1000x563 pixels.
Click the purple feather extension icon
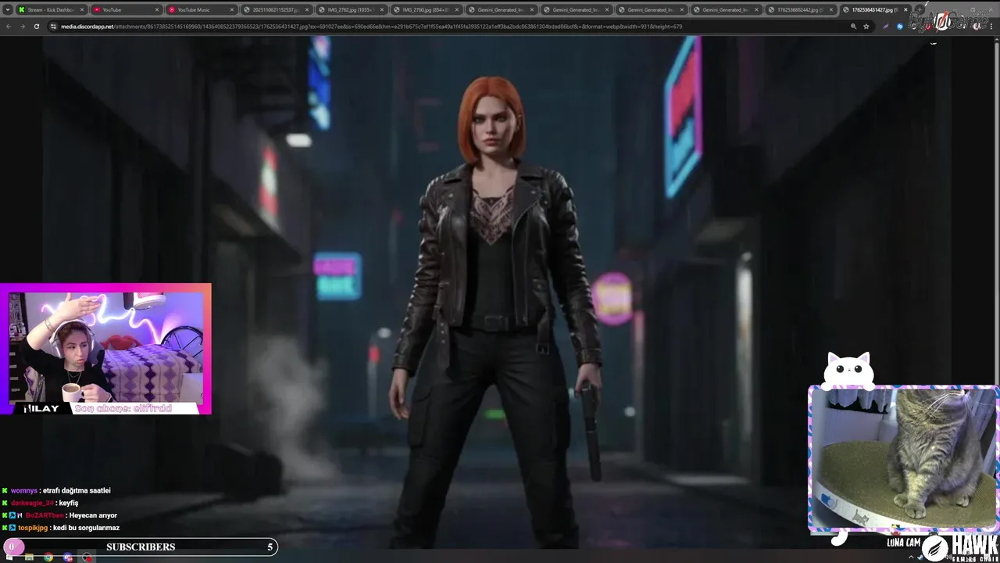coord(885,26)
